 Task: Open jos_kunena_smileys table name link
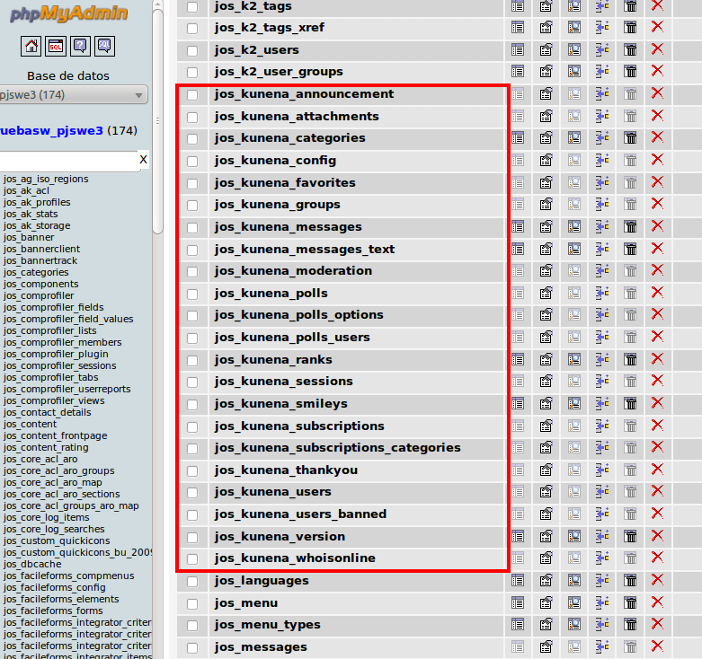coord(280,404)
